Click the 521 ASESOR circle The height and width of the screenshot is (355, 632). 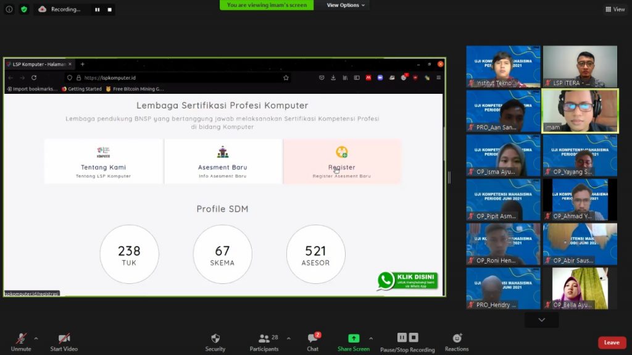point(315,254)
